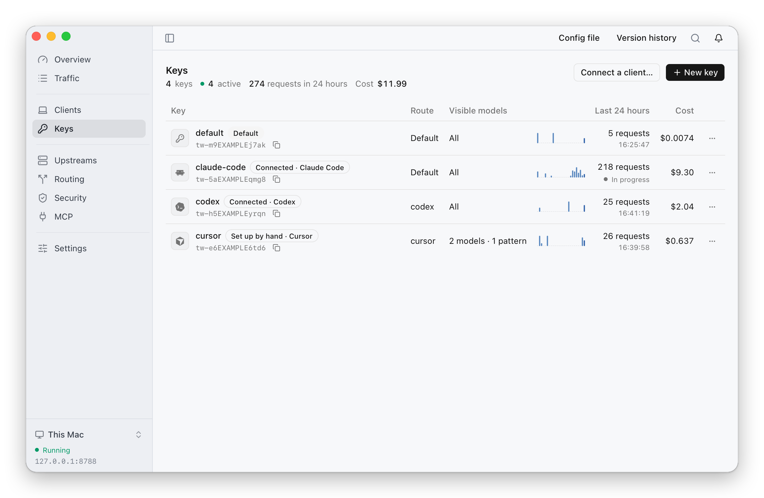The height and width of the screenshot is (498, 764).
Task: Click the Visible models column header
Action: [478, 111]
